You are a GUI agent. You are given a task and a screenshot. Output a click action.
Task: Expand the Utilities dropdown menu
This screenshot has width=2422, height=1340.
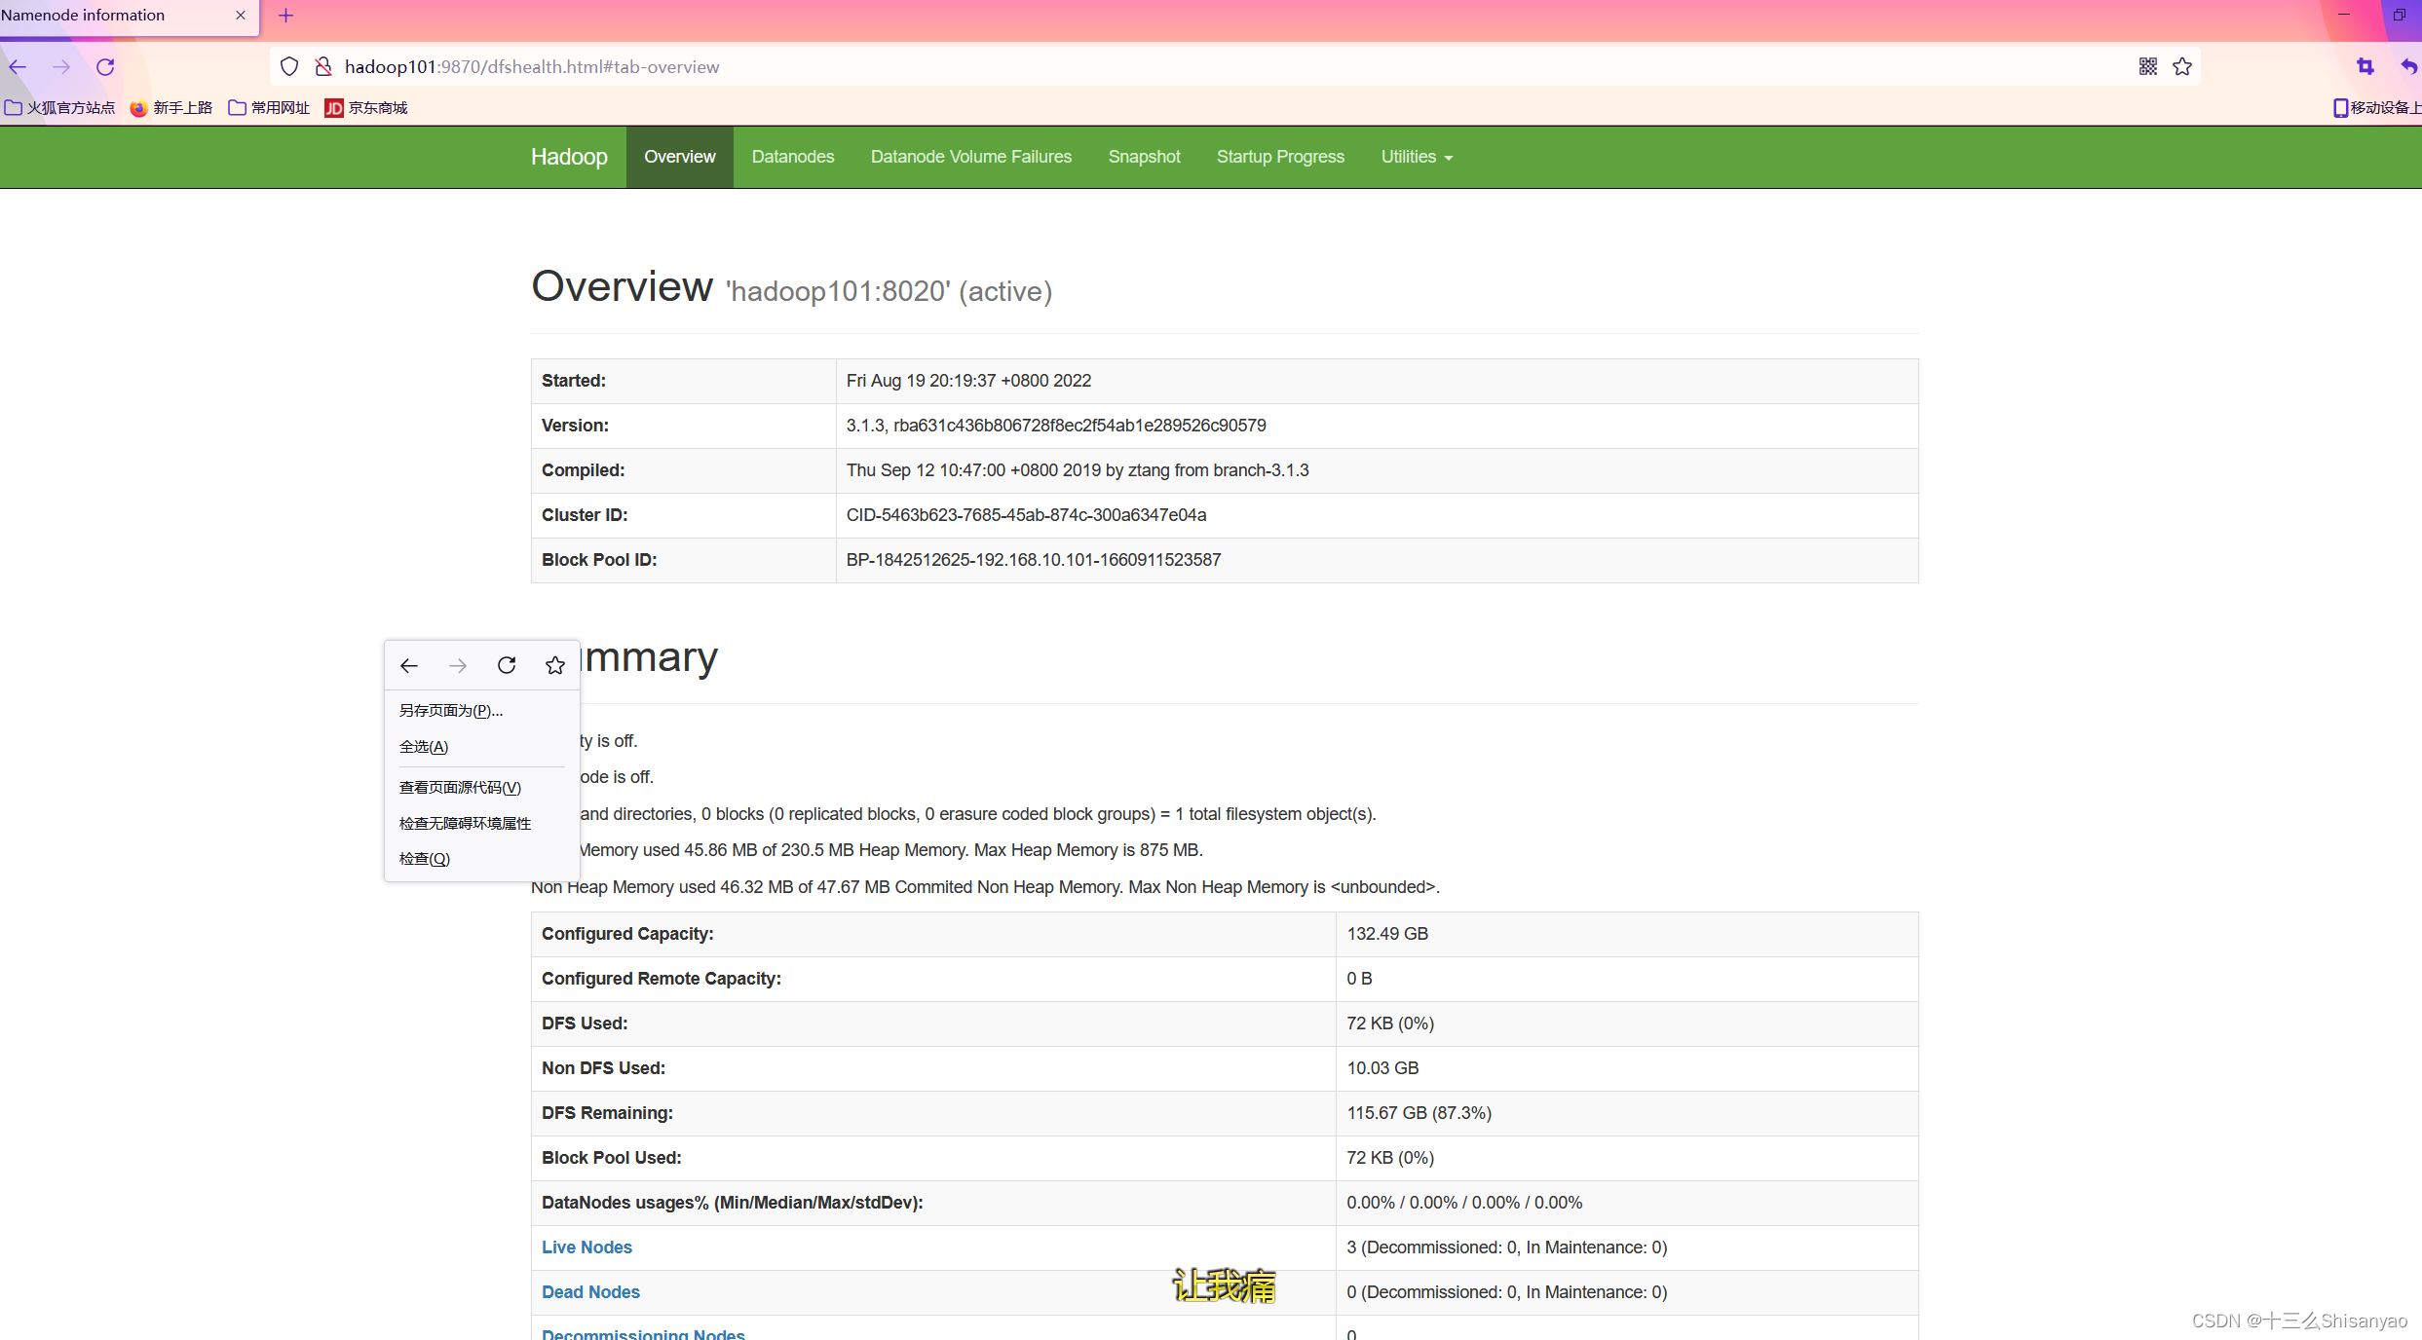coord(1417,157)
